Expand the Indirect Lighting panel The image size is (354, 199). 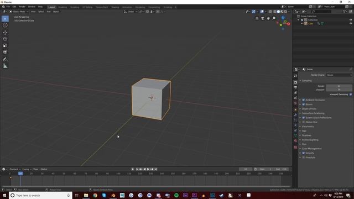(310, 140)
